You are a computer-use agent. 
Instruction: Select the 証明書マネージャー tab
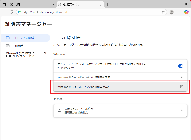coord(77,4)
